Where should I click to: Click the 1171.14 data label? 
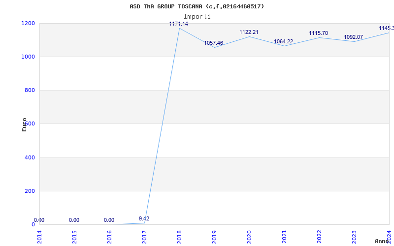coord(179,24)
